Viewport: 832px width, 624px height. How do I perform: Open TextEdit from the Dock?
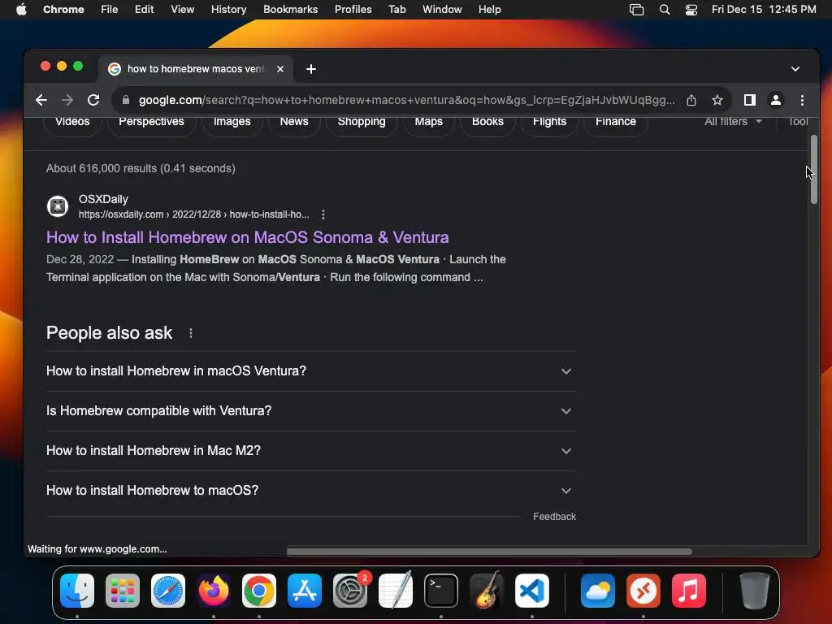tap(396, 591)
